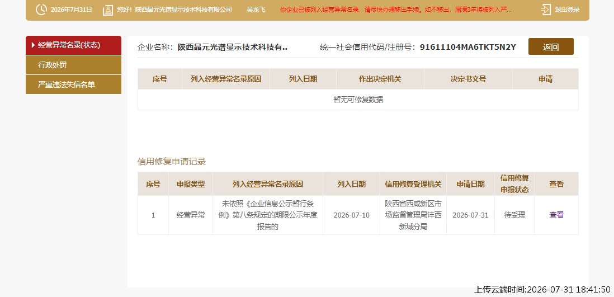The image size is (614, 297).
Task: Click 申请日期 column header
Action: pos(470,184)
